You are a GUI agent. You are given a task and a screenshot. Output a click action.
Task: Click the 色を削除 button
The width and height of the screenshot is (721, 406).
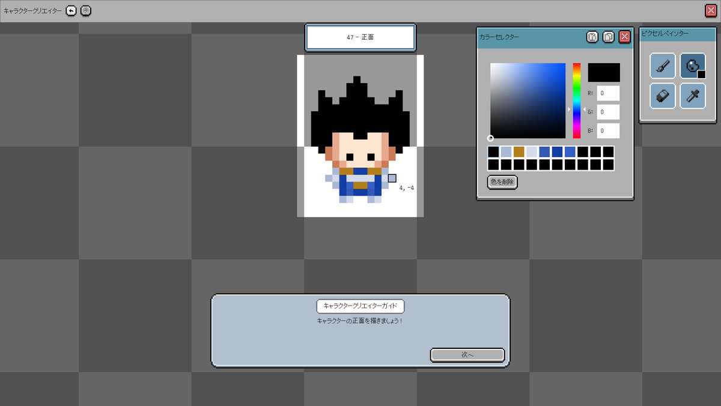coord(502,182)
